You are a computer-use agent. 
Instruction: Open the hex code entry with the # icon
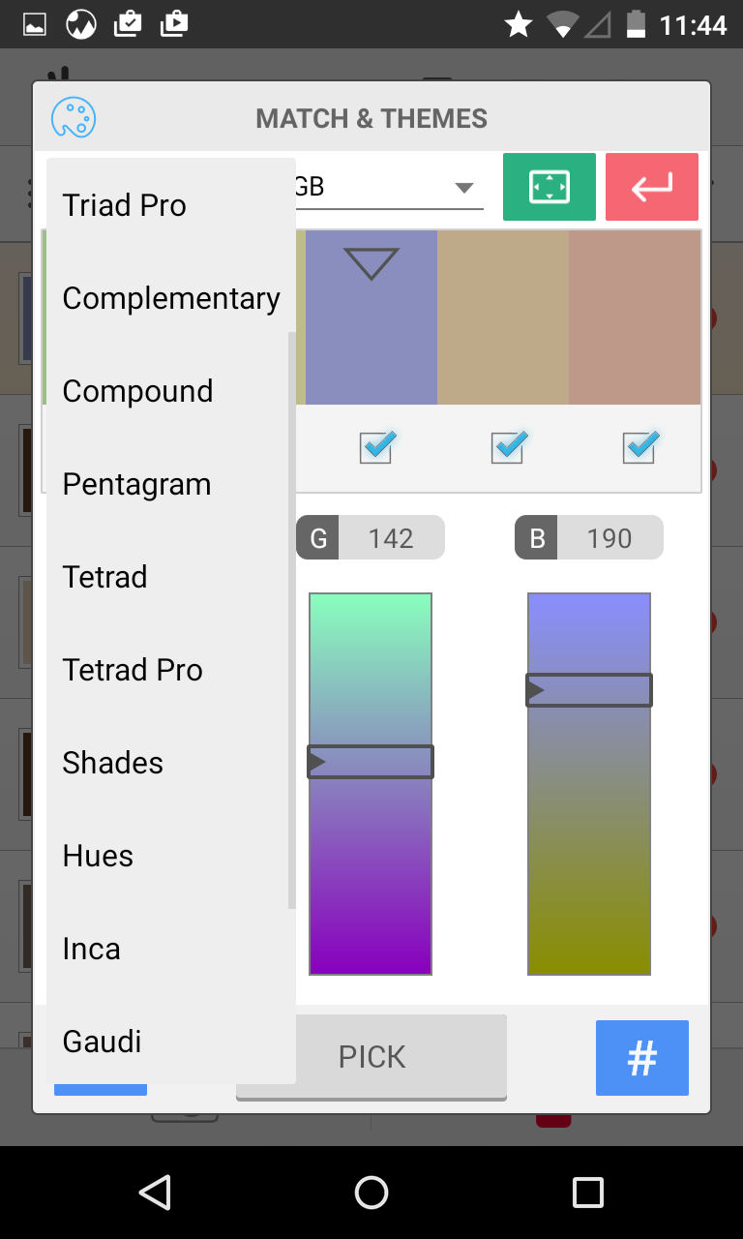(x=641, y=1057)
